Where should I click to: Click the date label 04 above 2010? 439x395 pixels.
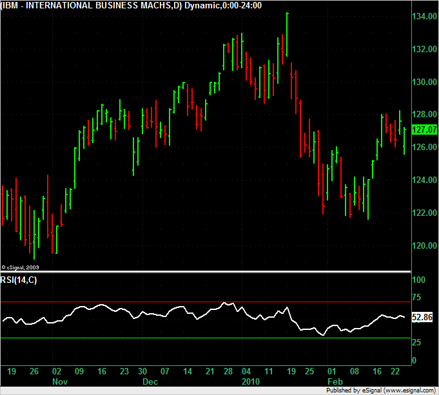point(246,372)
